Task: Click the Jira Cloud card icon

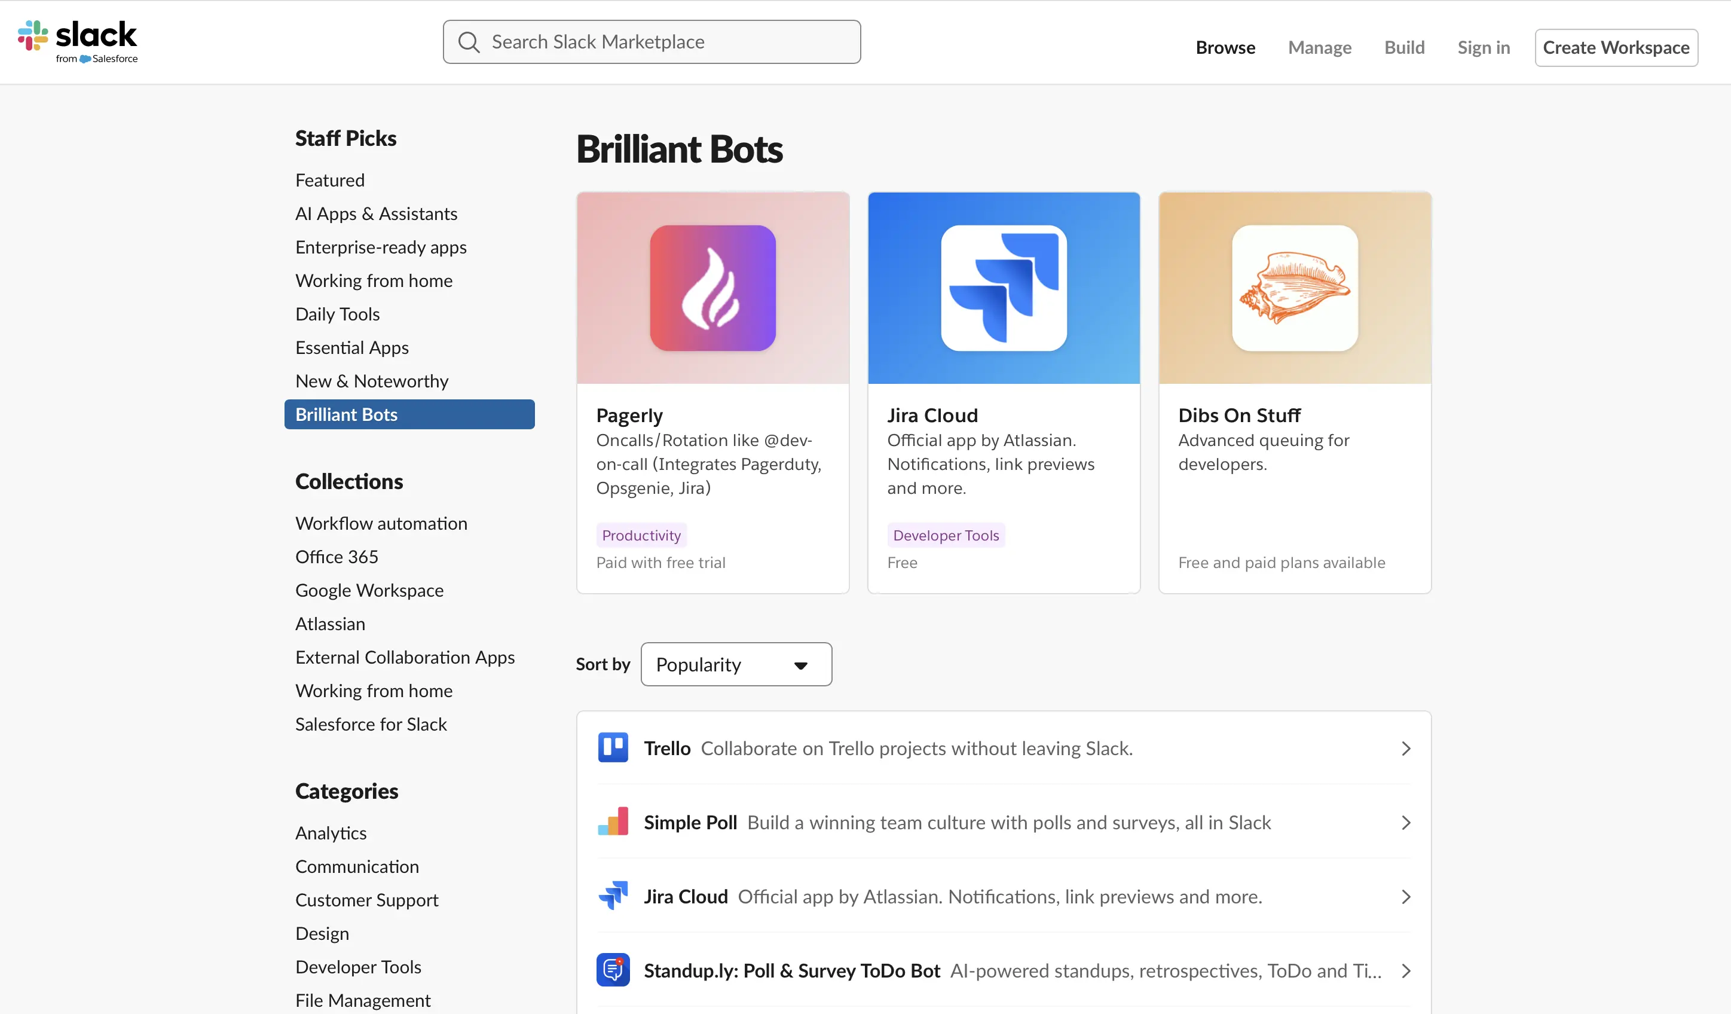Action: [1003, 288]
